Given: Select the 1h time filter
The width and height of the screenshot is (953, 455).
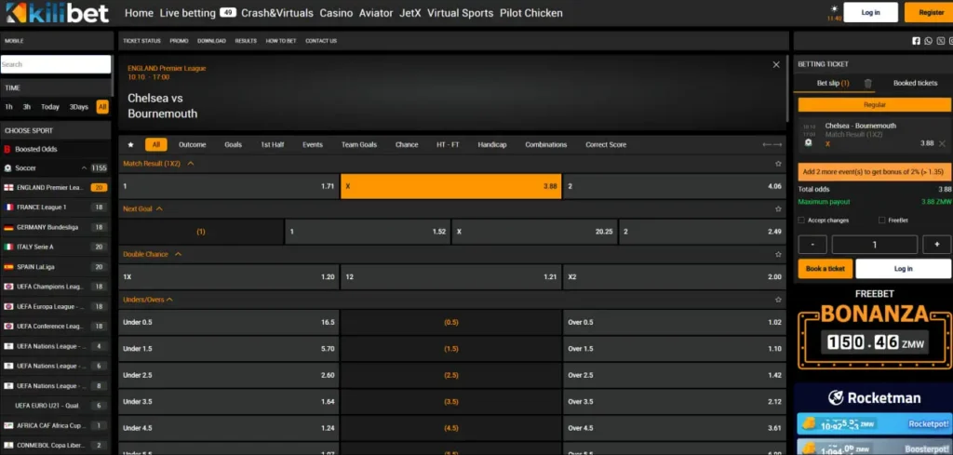Looking at the screenshot, I should tap(8, 107).
